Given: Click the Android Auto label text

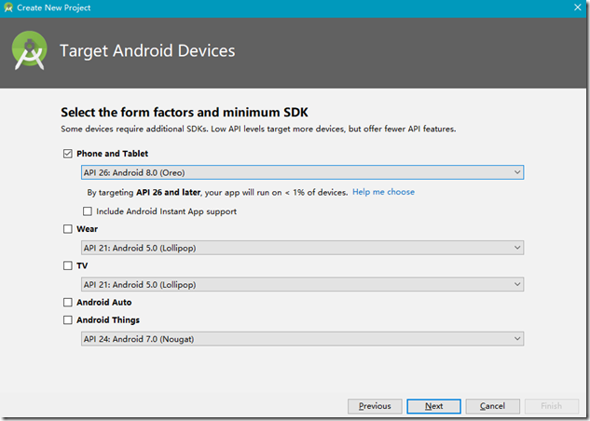Looking at the screenshot, I should coord(104,302).
